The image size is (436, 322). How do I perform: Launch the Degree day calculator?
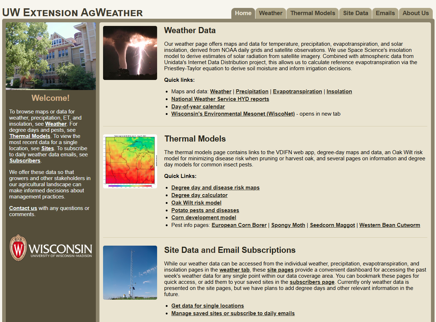[x=199, y=195]
